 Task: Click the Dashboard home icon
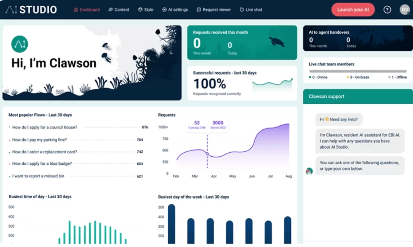tap(76, 10)
